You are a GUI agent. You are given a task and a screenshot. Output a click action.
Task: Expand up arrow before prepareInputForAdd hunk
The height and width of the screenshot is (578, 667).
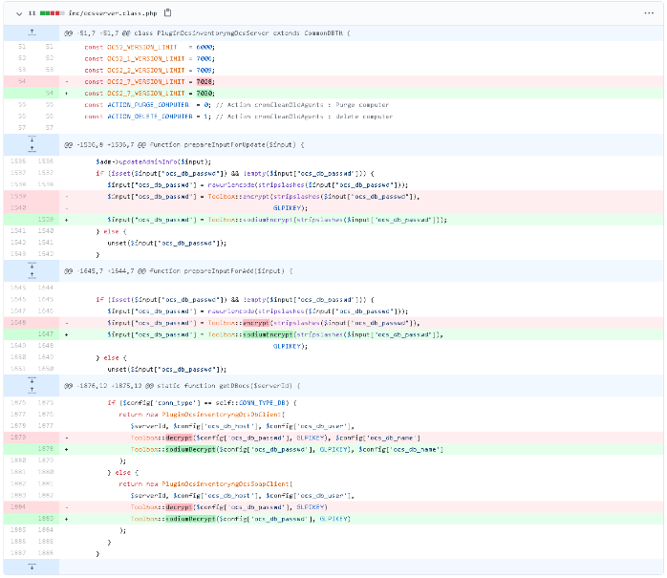(32, 275)
